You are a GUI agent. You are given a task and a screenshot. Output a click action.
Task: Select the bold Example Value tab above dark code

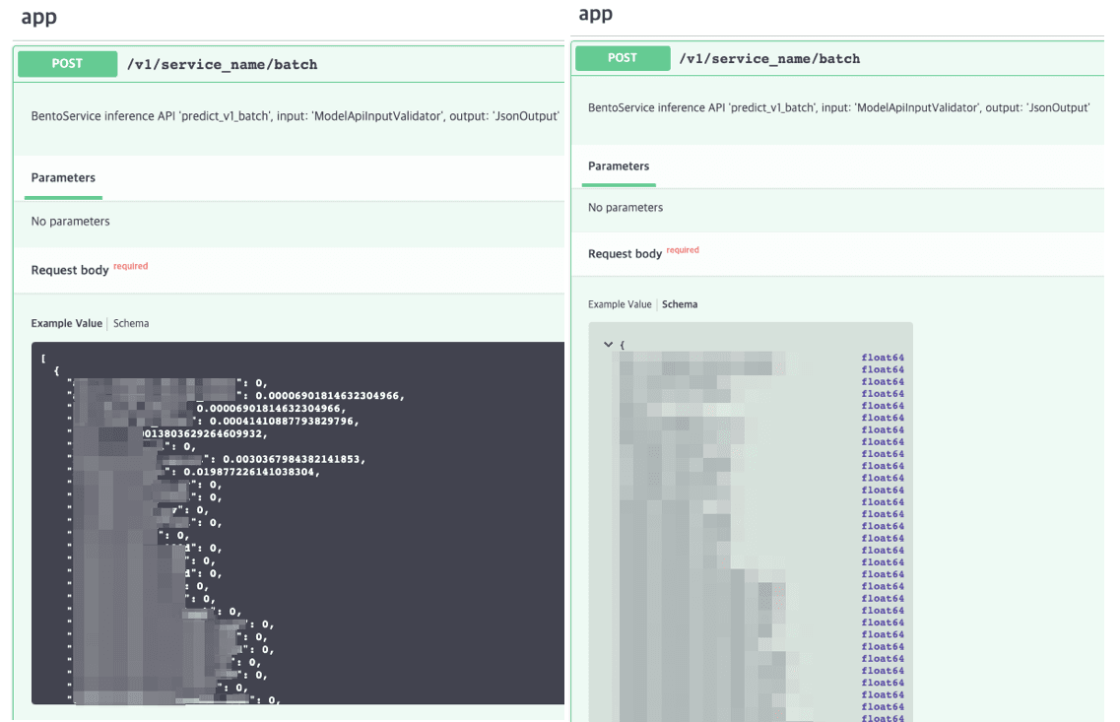pyautogui.click(x=66, y=324)
